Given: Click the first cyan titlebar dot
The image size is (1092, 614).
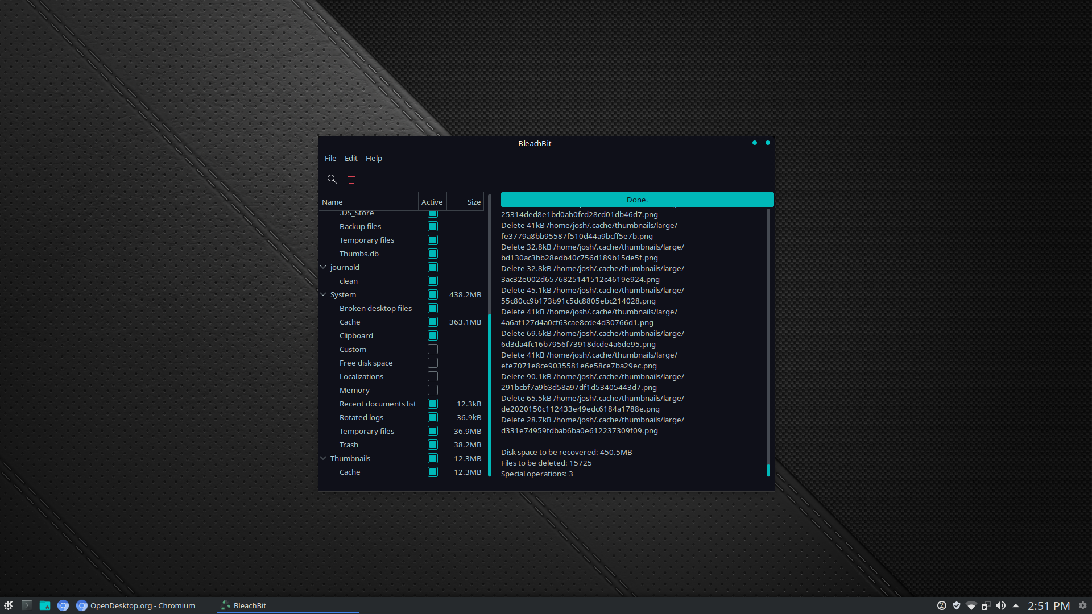Looking at the screenshot, I should (755, 143).
